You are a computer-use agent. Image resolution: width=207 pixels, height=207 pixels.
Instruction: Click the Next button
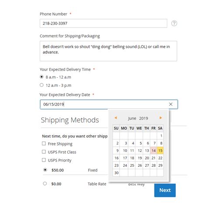165,190
